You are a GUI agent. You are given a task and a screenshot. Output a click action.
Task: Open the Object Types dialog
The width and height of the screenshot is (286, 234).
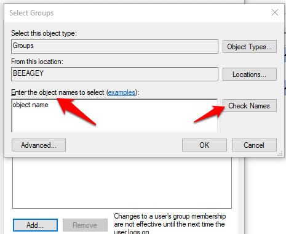pos(250,47)
